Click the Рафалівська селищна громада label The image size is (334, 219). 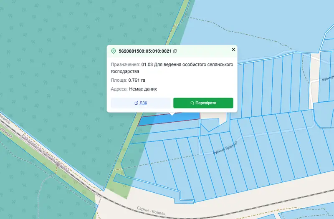coord(45,153)
